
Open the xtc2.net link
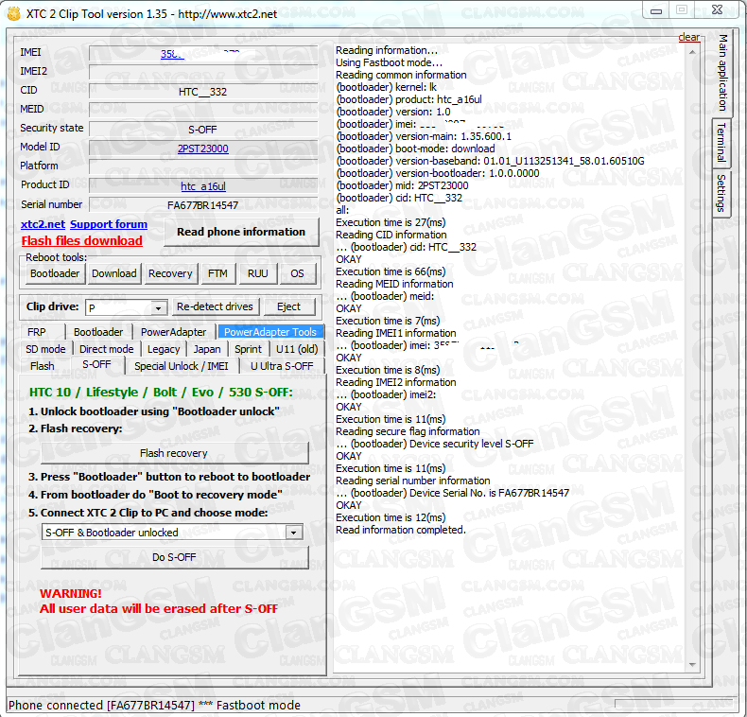(x=43, y=224)
